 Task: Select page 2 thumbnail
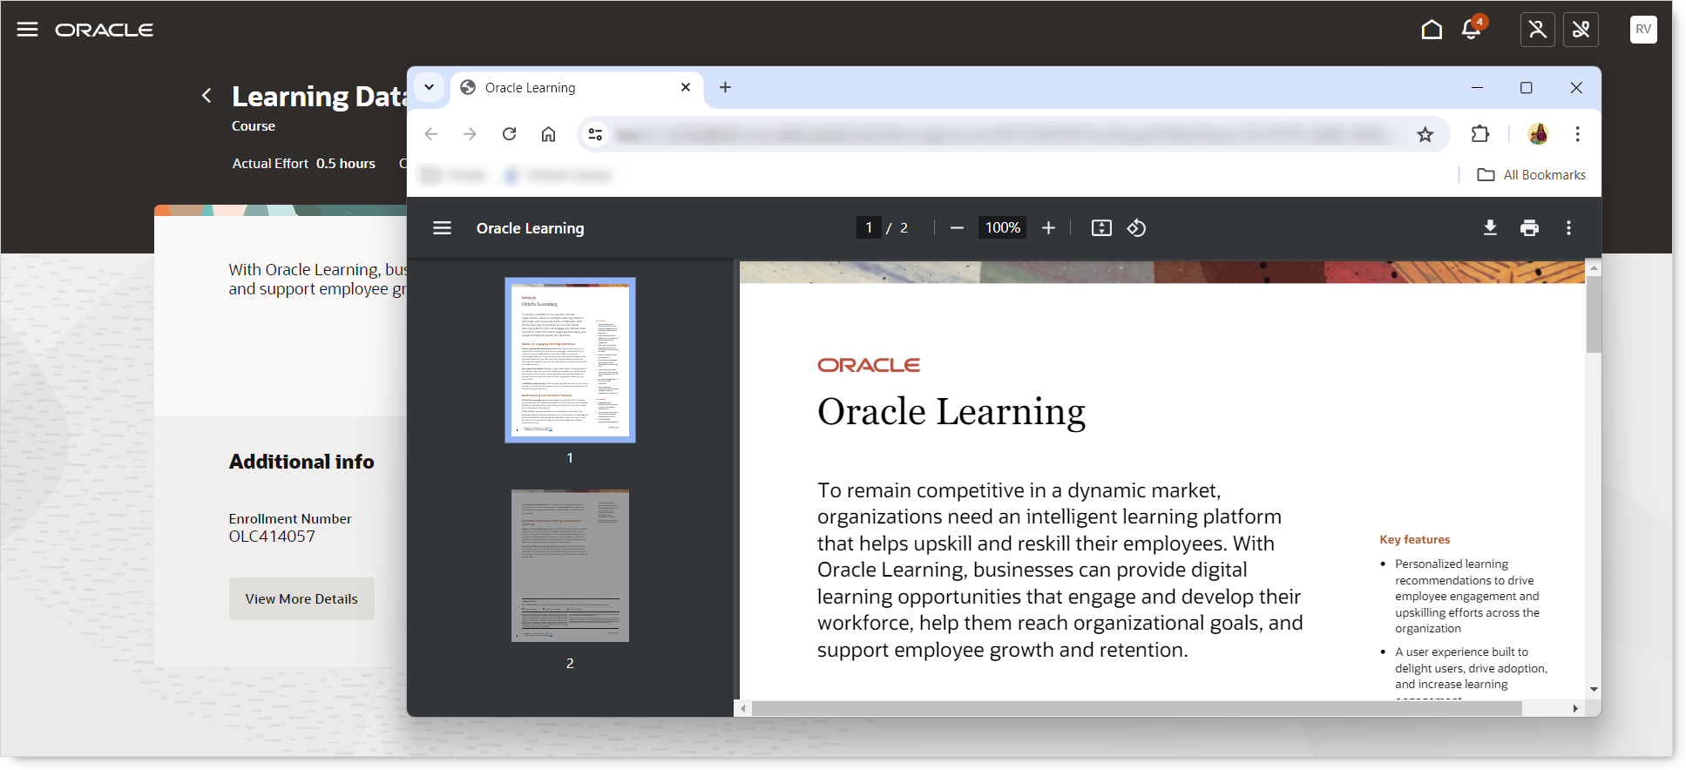click(570, 565)
